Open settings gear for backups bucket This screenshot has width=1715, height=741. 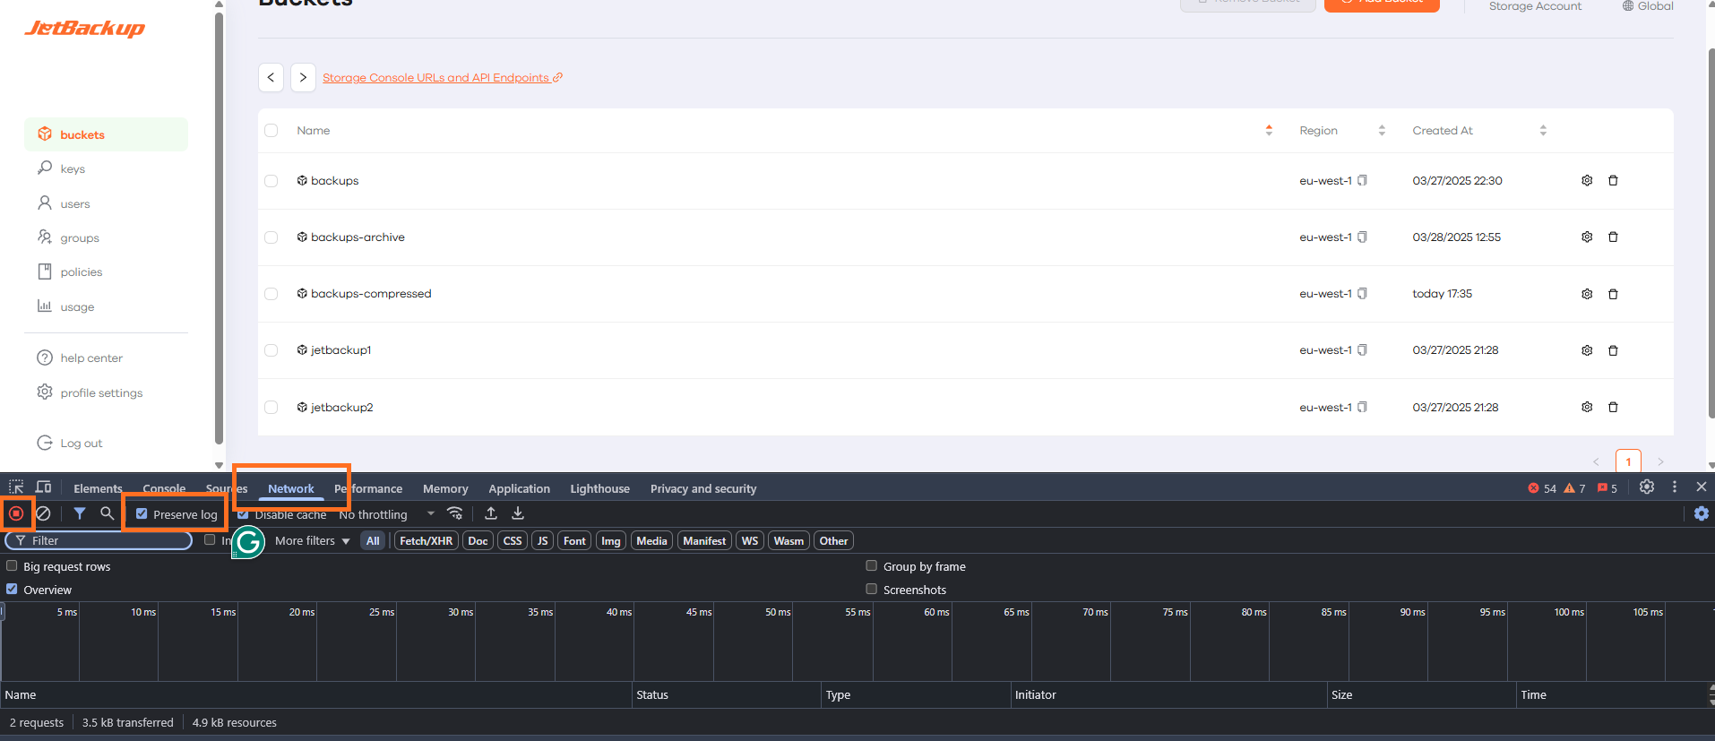pos(1587,180)
